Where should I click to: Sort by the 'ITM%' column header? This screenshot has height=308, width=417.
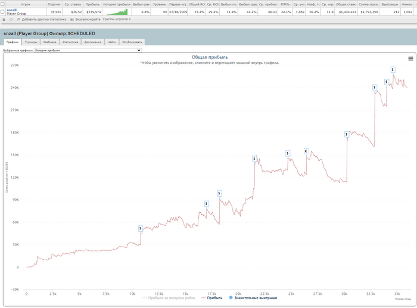(285, 4)
